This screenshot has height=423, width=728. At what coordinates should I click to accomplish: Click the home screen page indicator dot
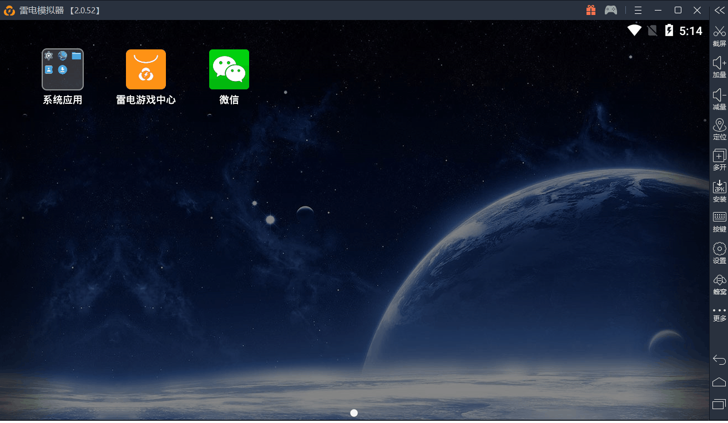click(x=354, y=412)
